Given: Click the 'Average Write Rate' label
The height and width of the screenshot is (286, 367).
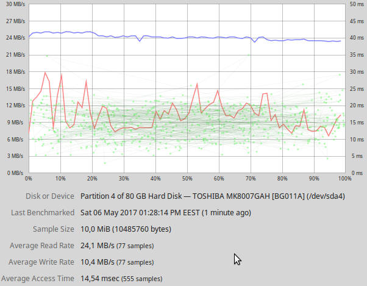Looking at the screenshot, I should click(41, 262).
